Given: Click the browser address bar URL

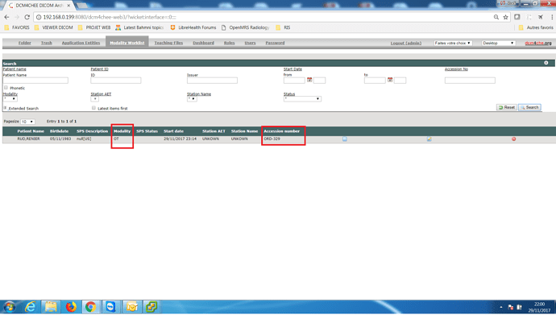Looking at the screenshot, I should tap(110, 17).
